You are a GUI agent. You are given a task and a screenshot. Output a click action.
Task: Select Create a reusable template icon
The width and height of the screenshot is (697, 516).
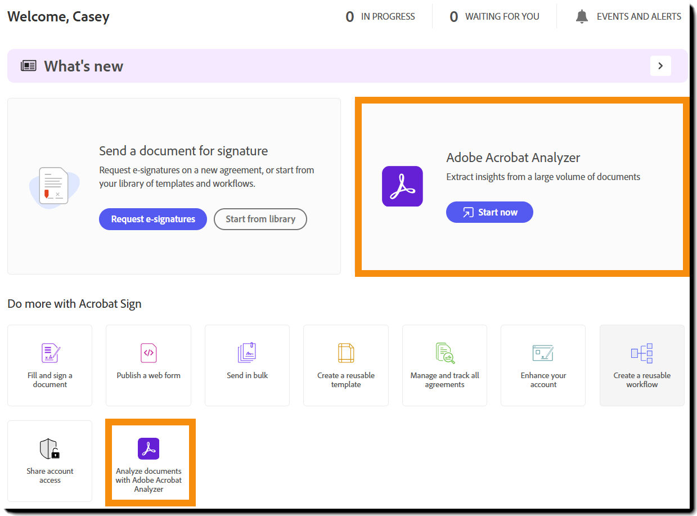(345, 353)
